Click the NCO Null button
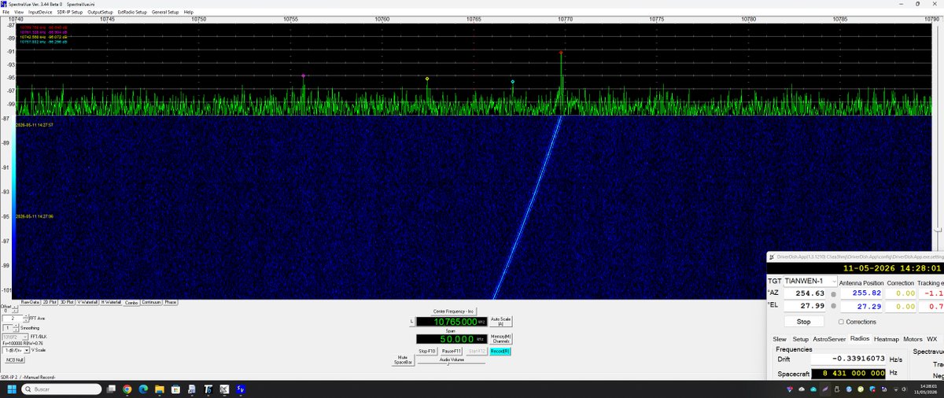This screenshot has width=944, height=398. [15, 360]
